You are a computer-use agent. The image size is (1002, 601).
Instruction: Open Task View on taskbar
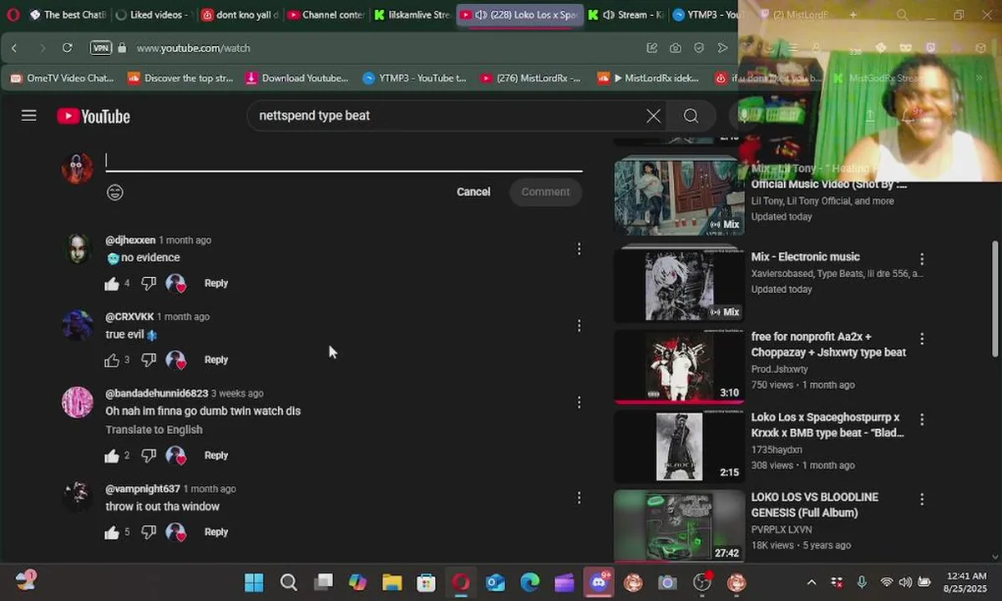pos(324,583)
